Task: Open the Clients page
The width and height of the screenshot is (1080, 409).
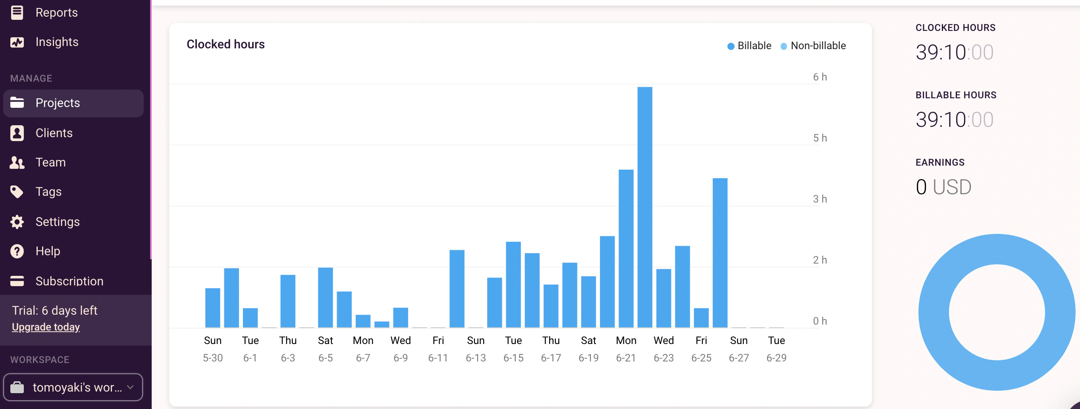Action: click(x=54, y=133)
